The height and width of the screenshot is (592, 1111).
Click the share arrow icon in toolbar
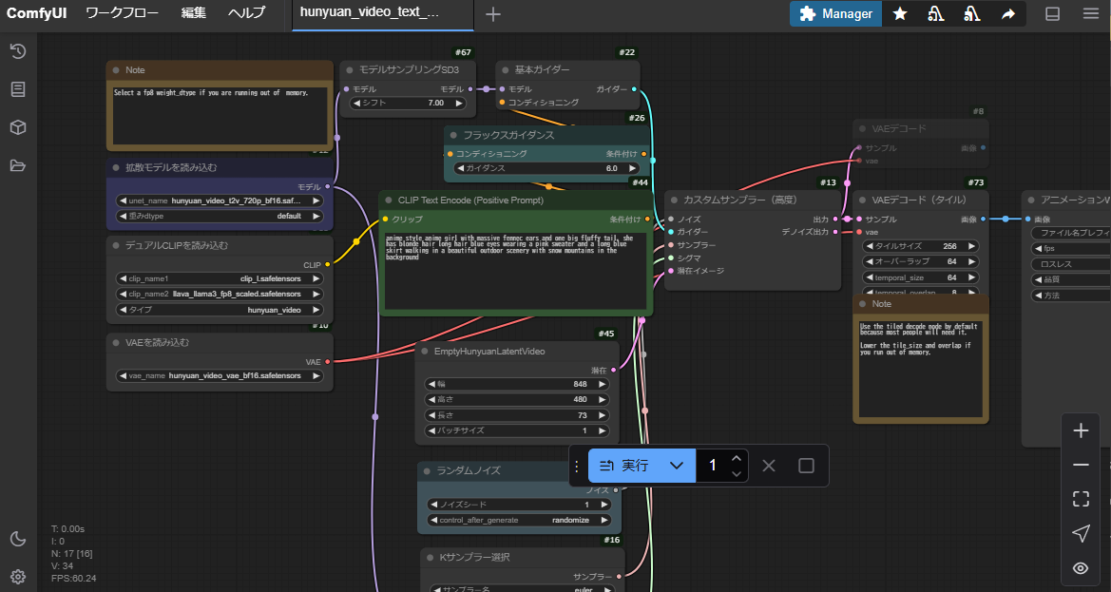1008,13
